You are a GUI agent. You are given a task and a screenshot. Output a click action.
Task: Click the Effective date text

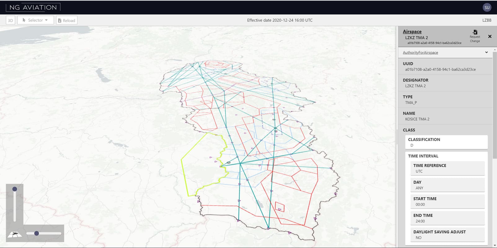tap(280, 20)
